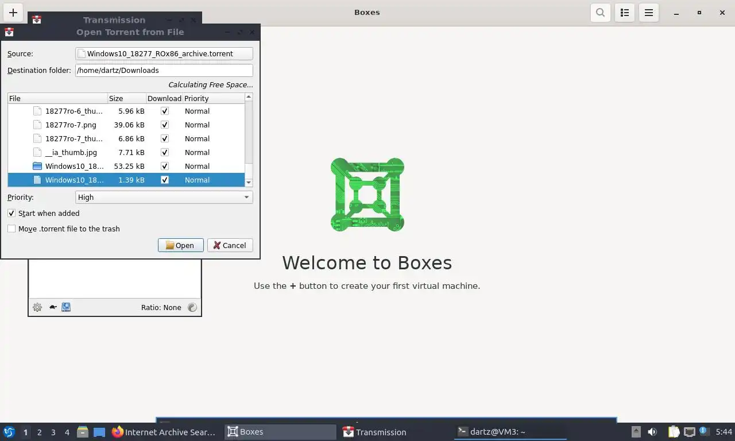The height and width of the screenshot is (441, 735).
Task: Click the Priority column header
Action: click(x=213, y=98)
